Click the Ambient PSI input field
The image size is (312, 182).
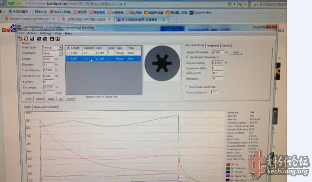click(217, 73)
